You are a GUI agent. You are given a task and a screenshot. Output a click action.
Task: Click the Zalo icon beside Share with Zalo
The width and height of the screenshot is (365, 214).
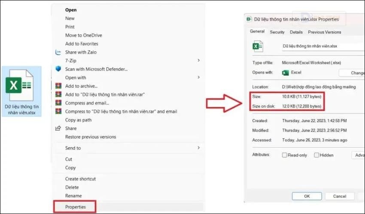click(58, 52)
